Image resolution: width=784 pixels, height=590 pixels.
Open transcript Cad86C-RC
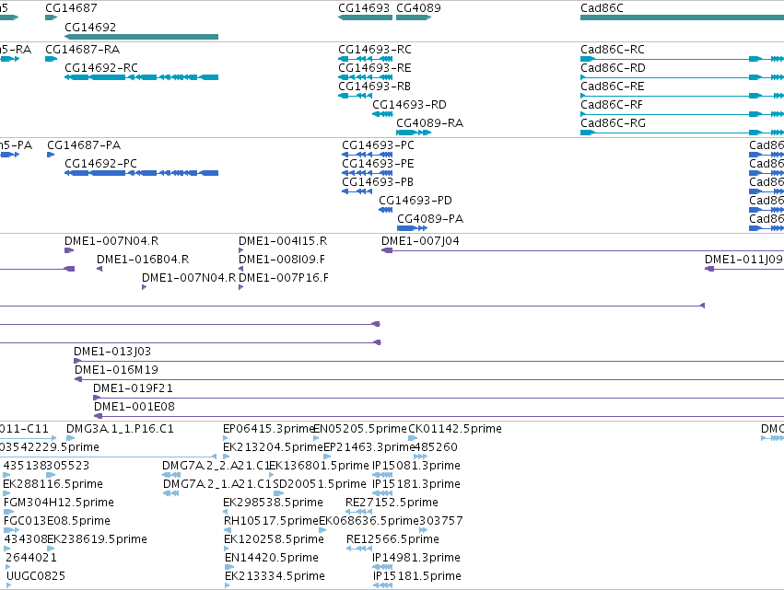613,50
